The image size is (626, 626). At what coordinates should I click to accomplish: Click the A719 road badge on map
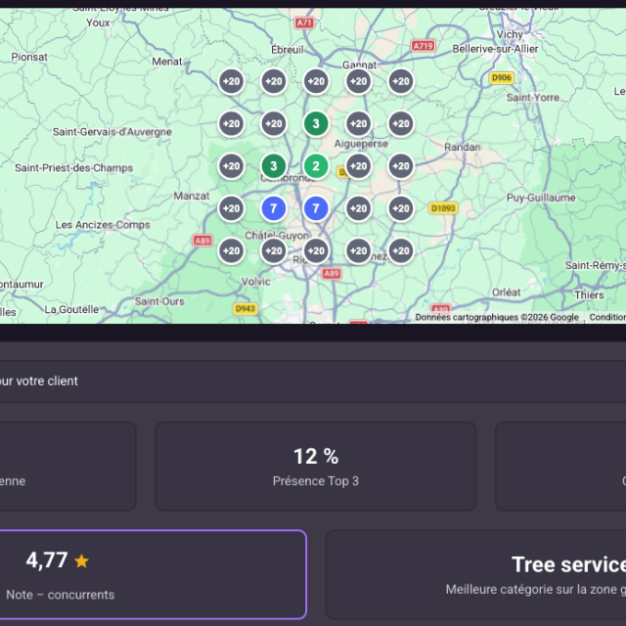(423, 46)
